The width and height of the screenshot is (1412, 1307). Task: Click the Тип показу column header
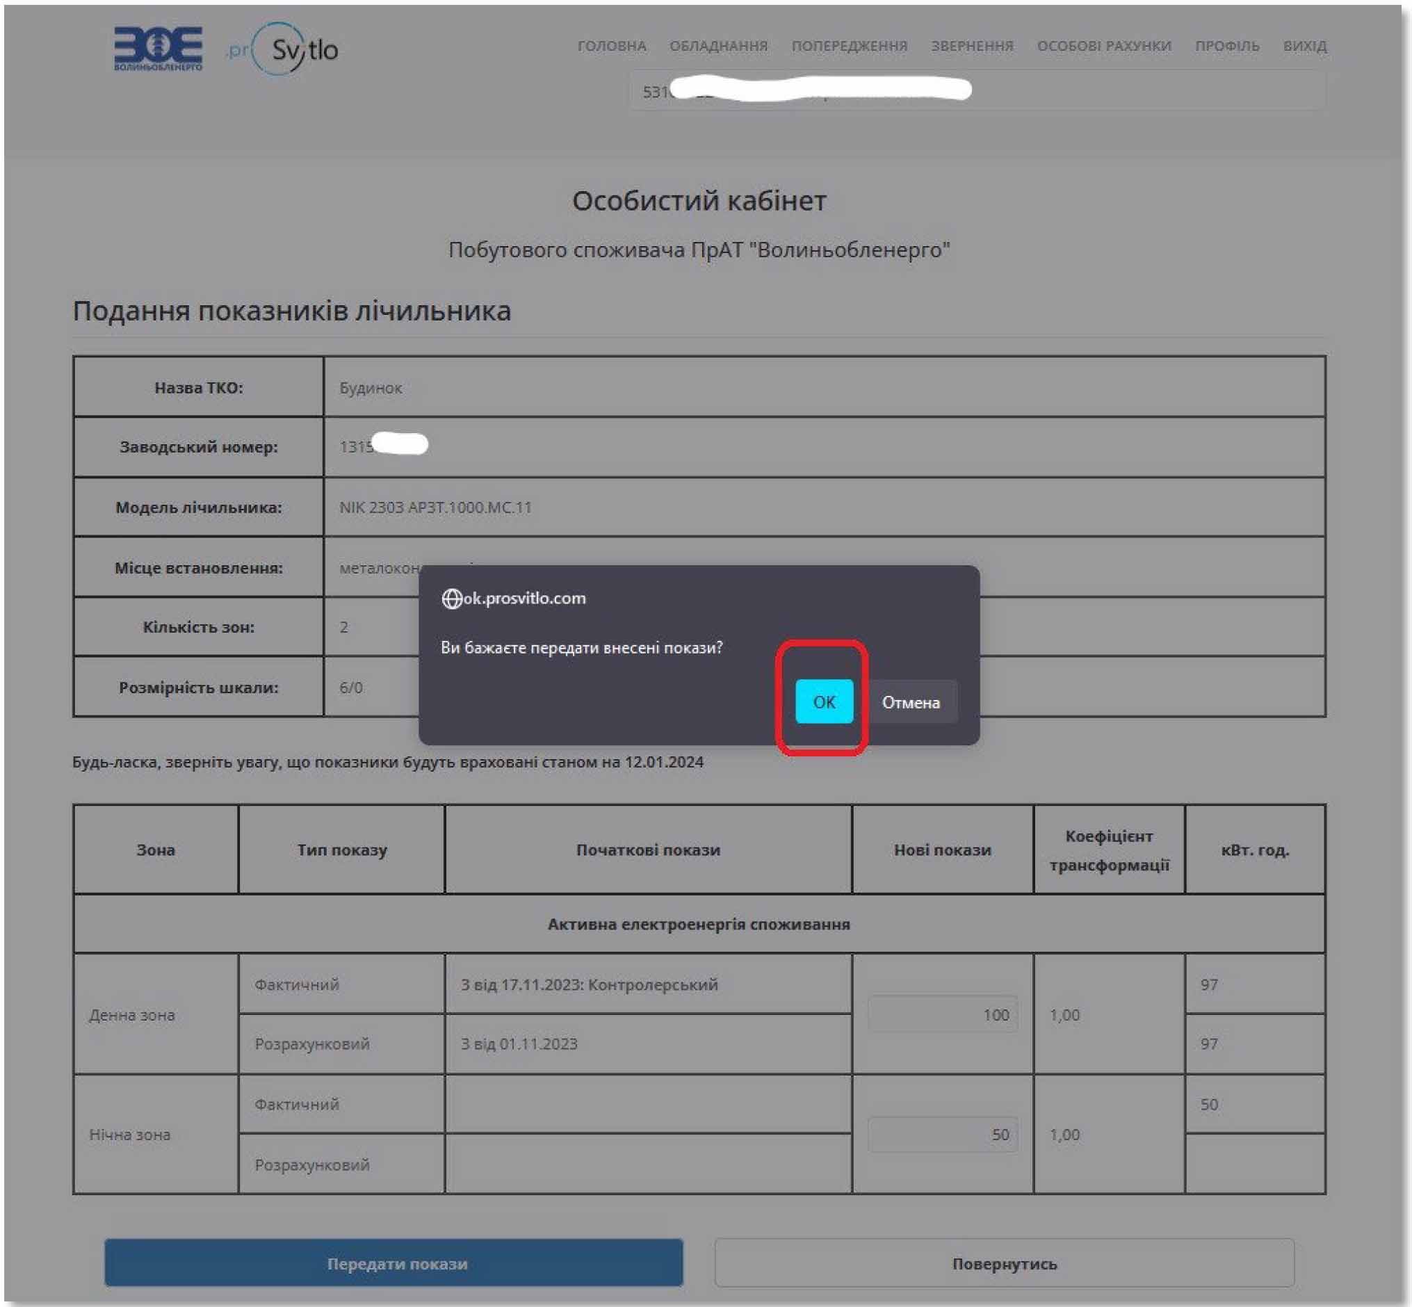click(x=341, y=850)
